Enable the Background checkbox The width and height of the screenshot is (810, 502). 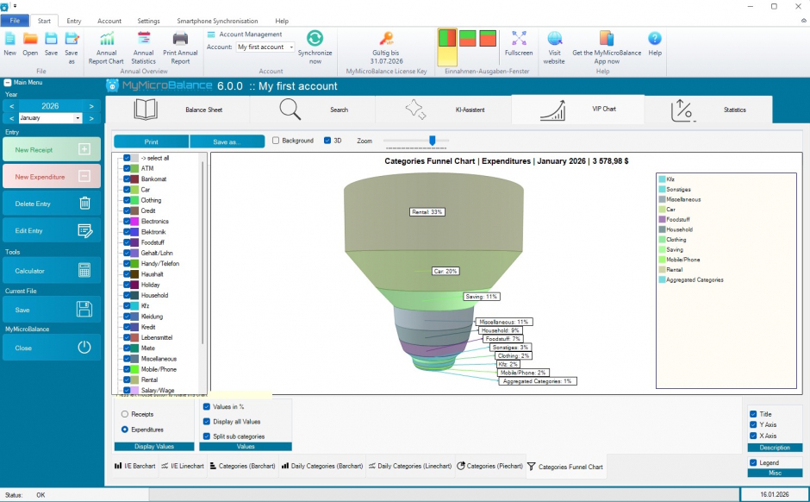276,141
